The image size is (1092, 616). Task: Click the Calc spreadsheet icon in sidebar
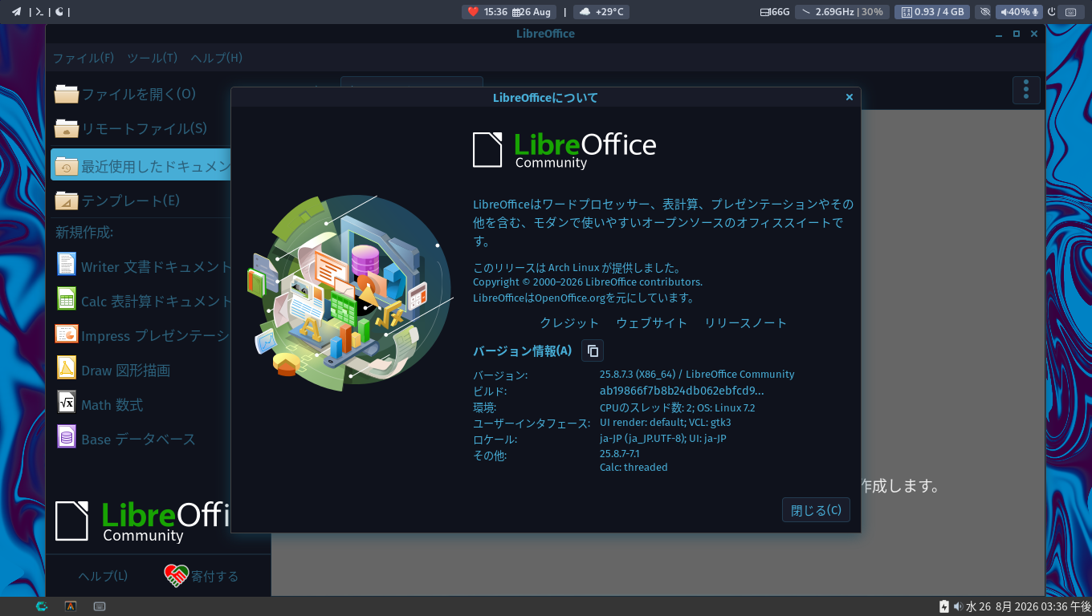(67, 298)
